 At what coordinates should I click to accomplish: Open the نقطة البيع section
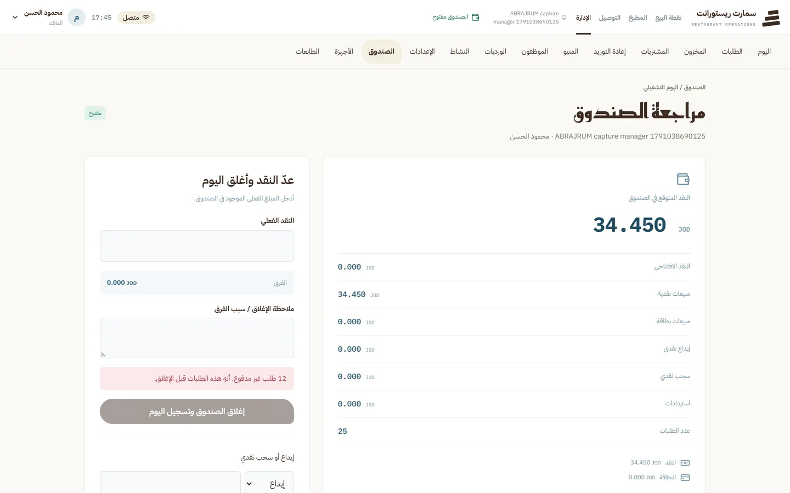coord(668,18)
